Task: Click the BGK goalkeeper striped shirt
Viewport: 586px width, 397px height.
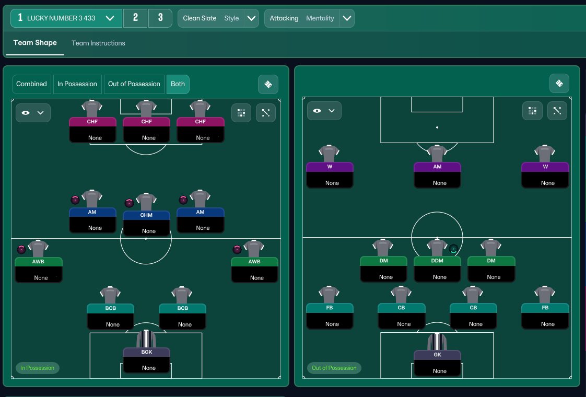Action: point(146,338)
